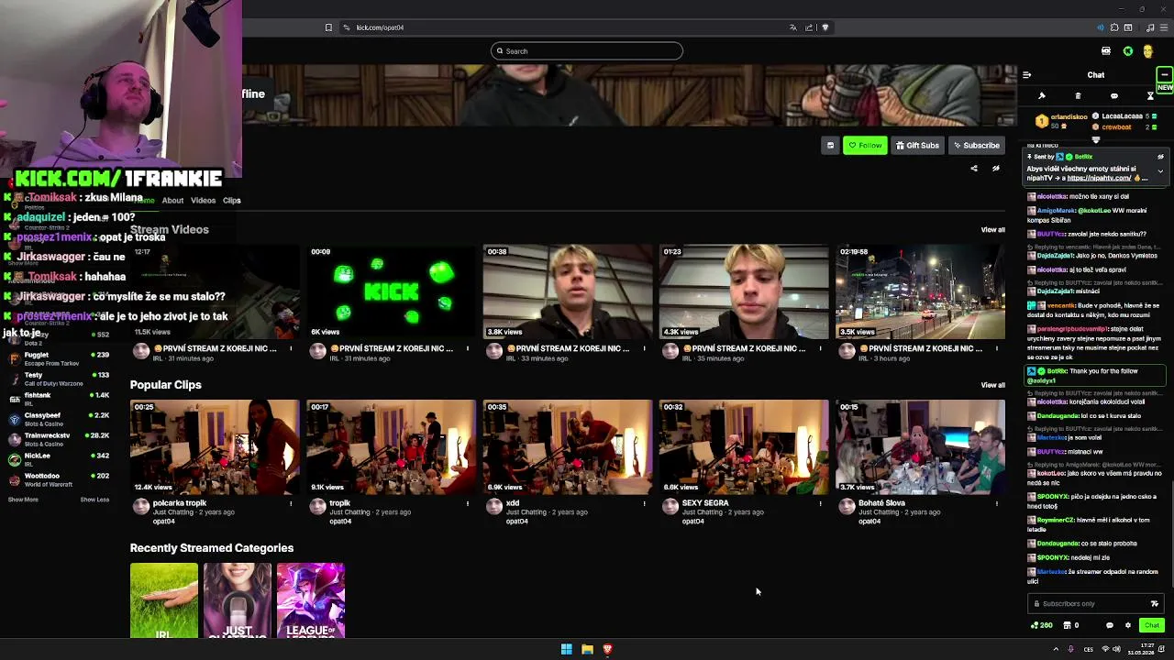Expand the pinned message with its chevron

pos(1160,171)
